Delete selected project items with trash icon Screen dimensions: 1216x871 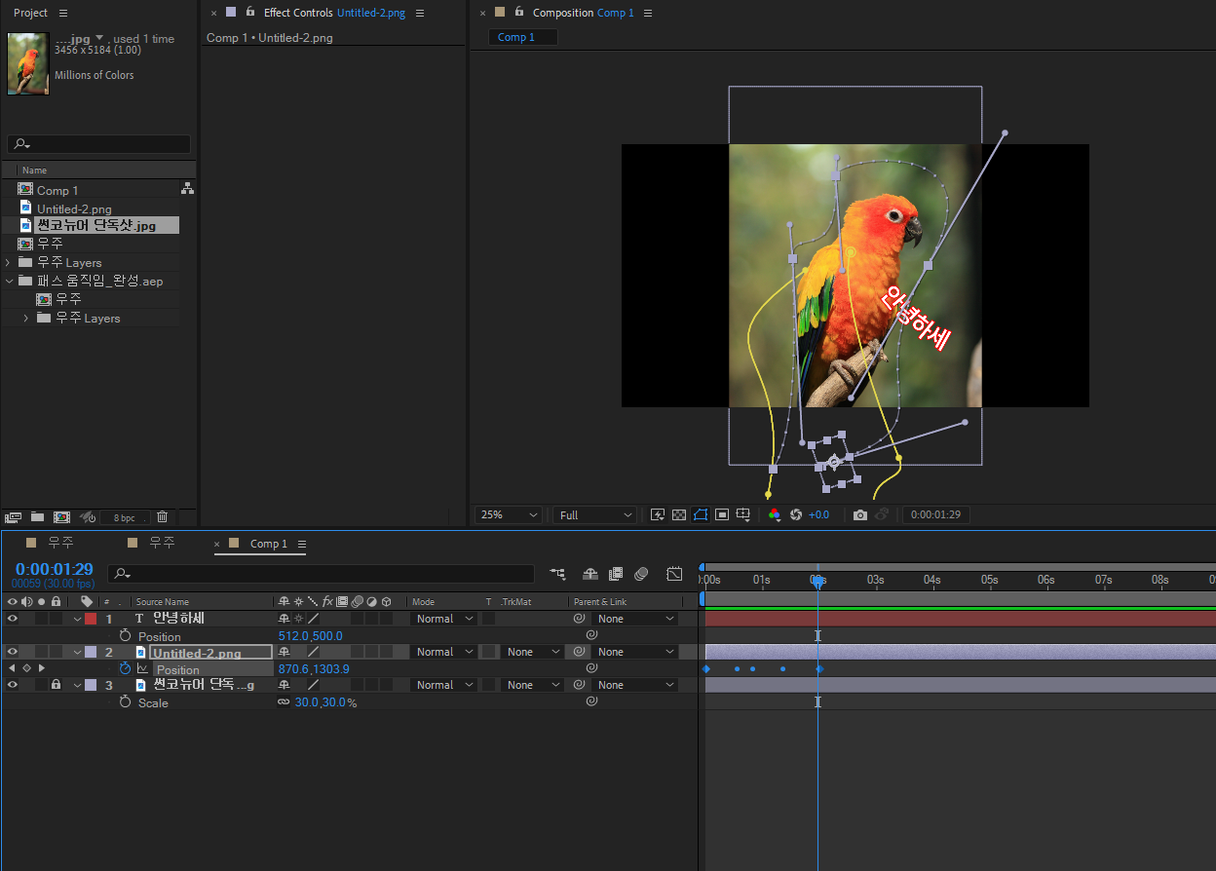pos(163,517)
